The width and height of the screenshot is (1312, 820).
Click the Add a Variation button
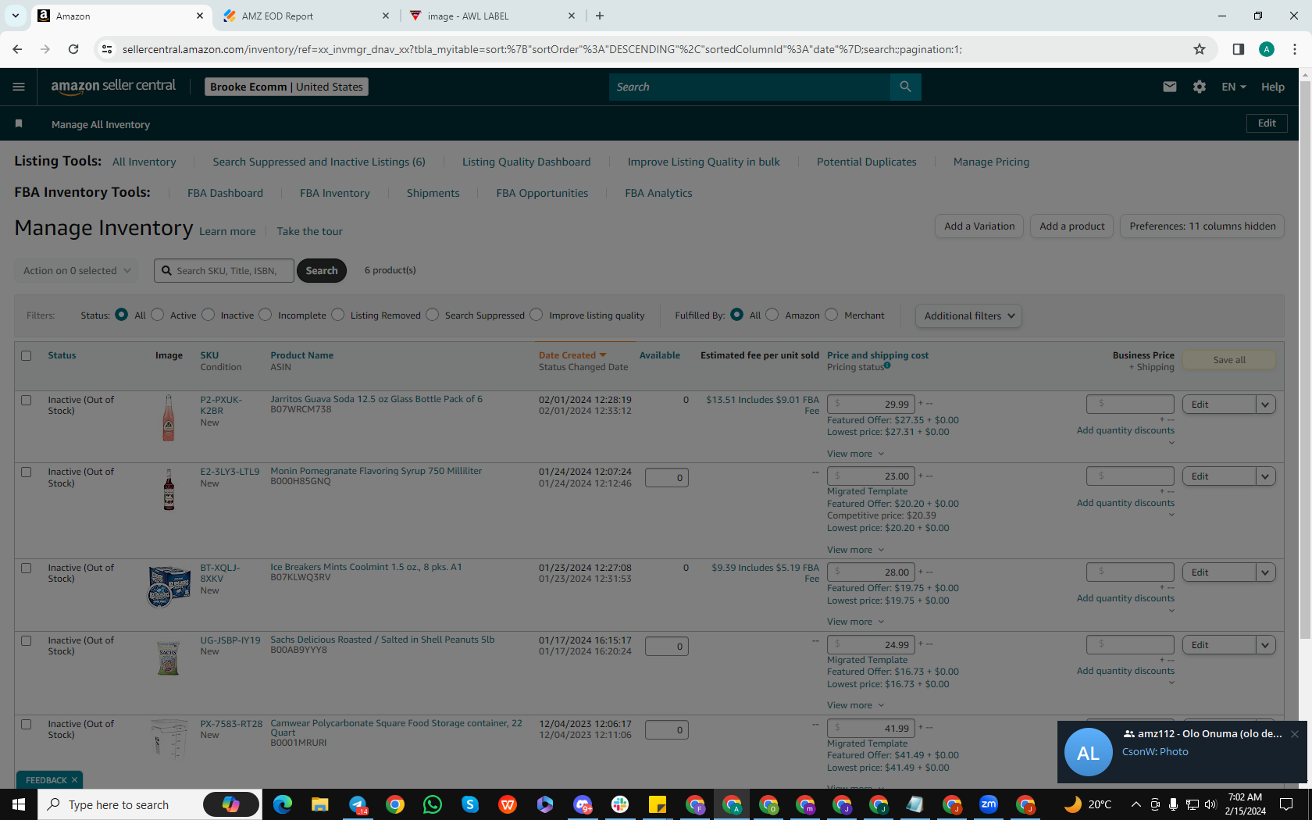[979, 226]
